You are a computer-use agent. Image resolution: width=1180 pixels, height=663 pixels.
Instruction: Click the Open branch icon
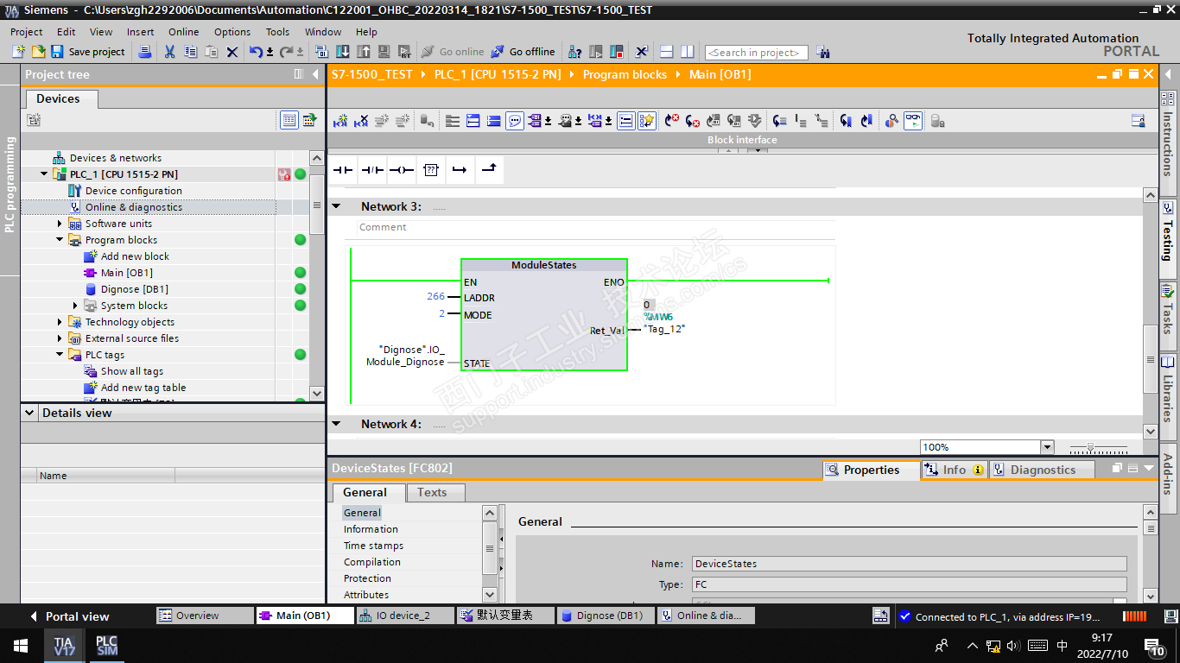pos(460,170)
